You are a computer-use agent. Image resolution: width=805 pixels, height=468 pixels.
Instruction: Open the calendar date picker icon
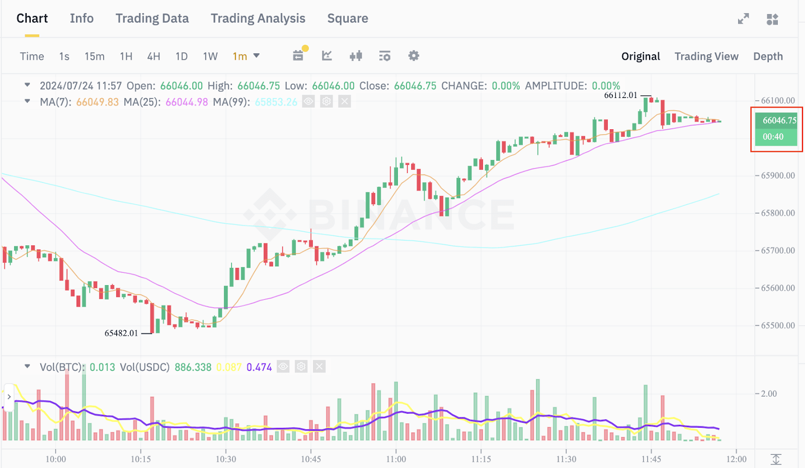298,56
